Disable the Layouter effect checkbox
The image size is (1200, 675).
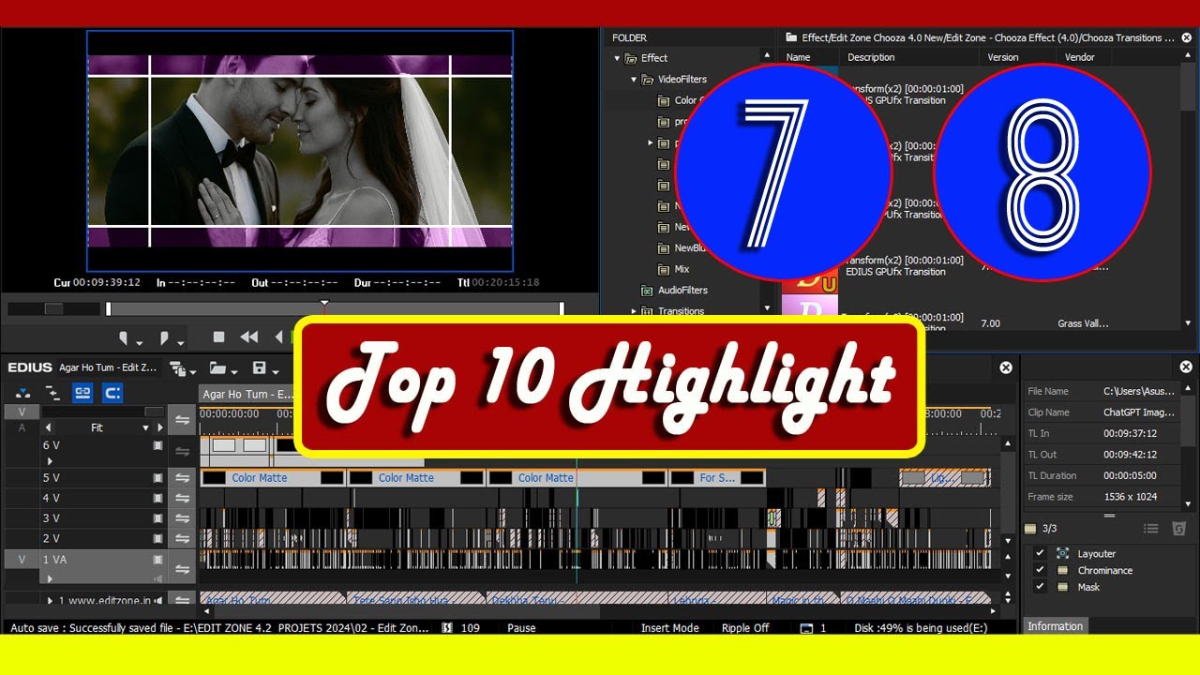pos(1039,553)
